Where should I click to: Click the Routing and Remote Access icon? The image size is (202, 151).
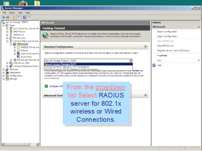click(15, 60)
